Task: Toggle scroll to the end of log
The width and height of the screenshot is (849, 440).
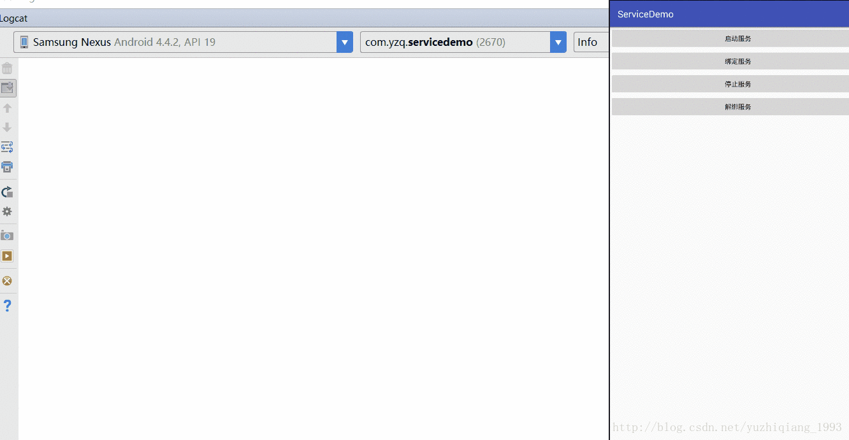Action: [8, 88]
